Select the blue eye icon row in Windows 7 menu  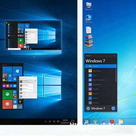(x=100, y=75)
